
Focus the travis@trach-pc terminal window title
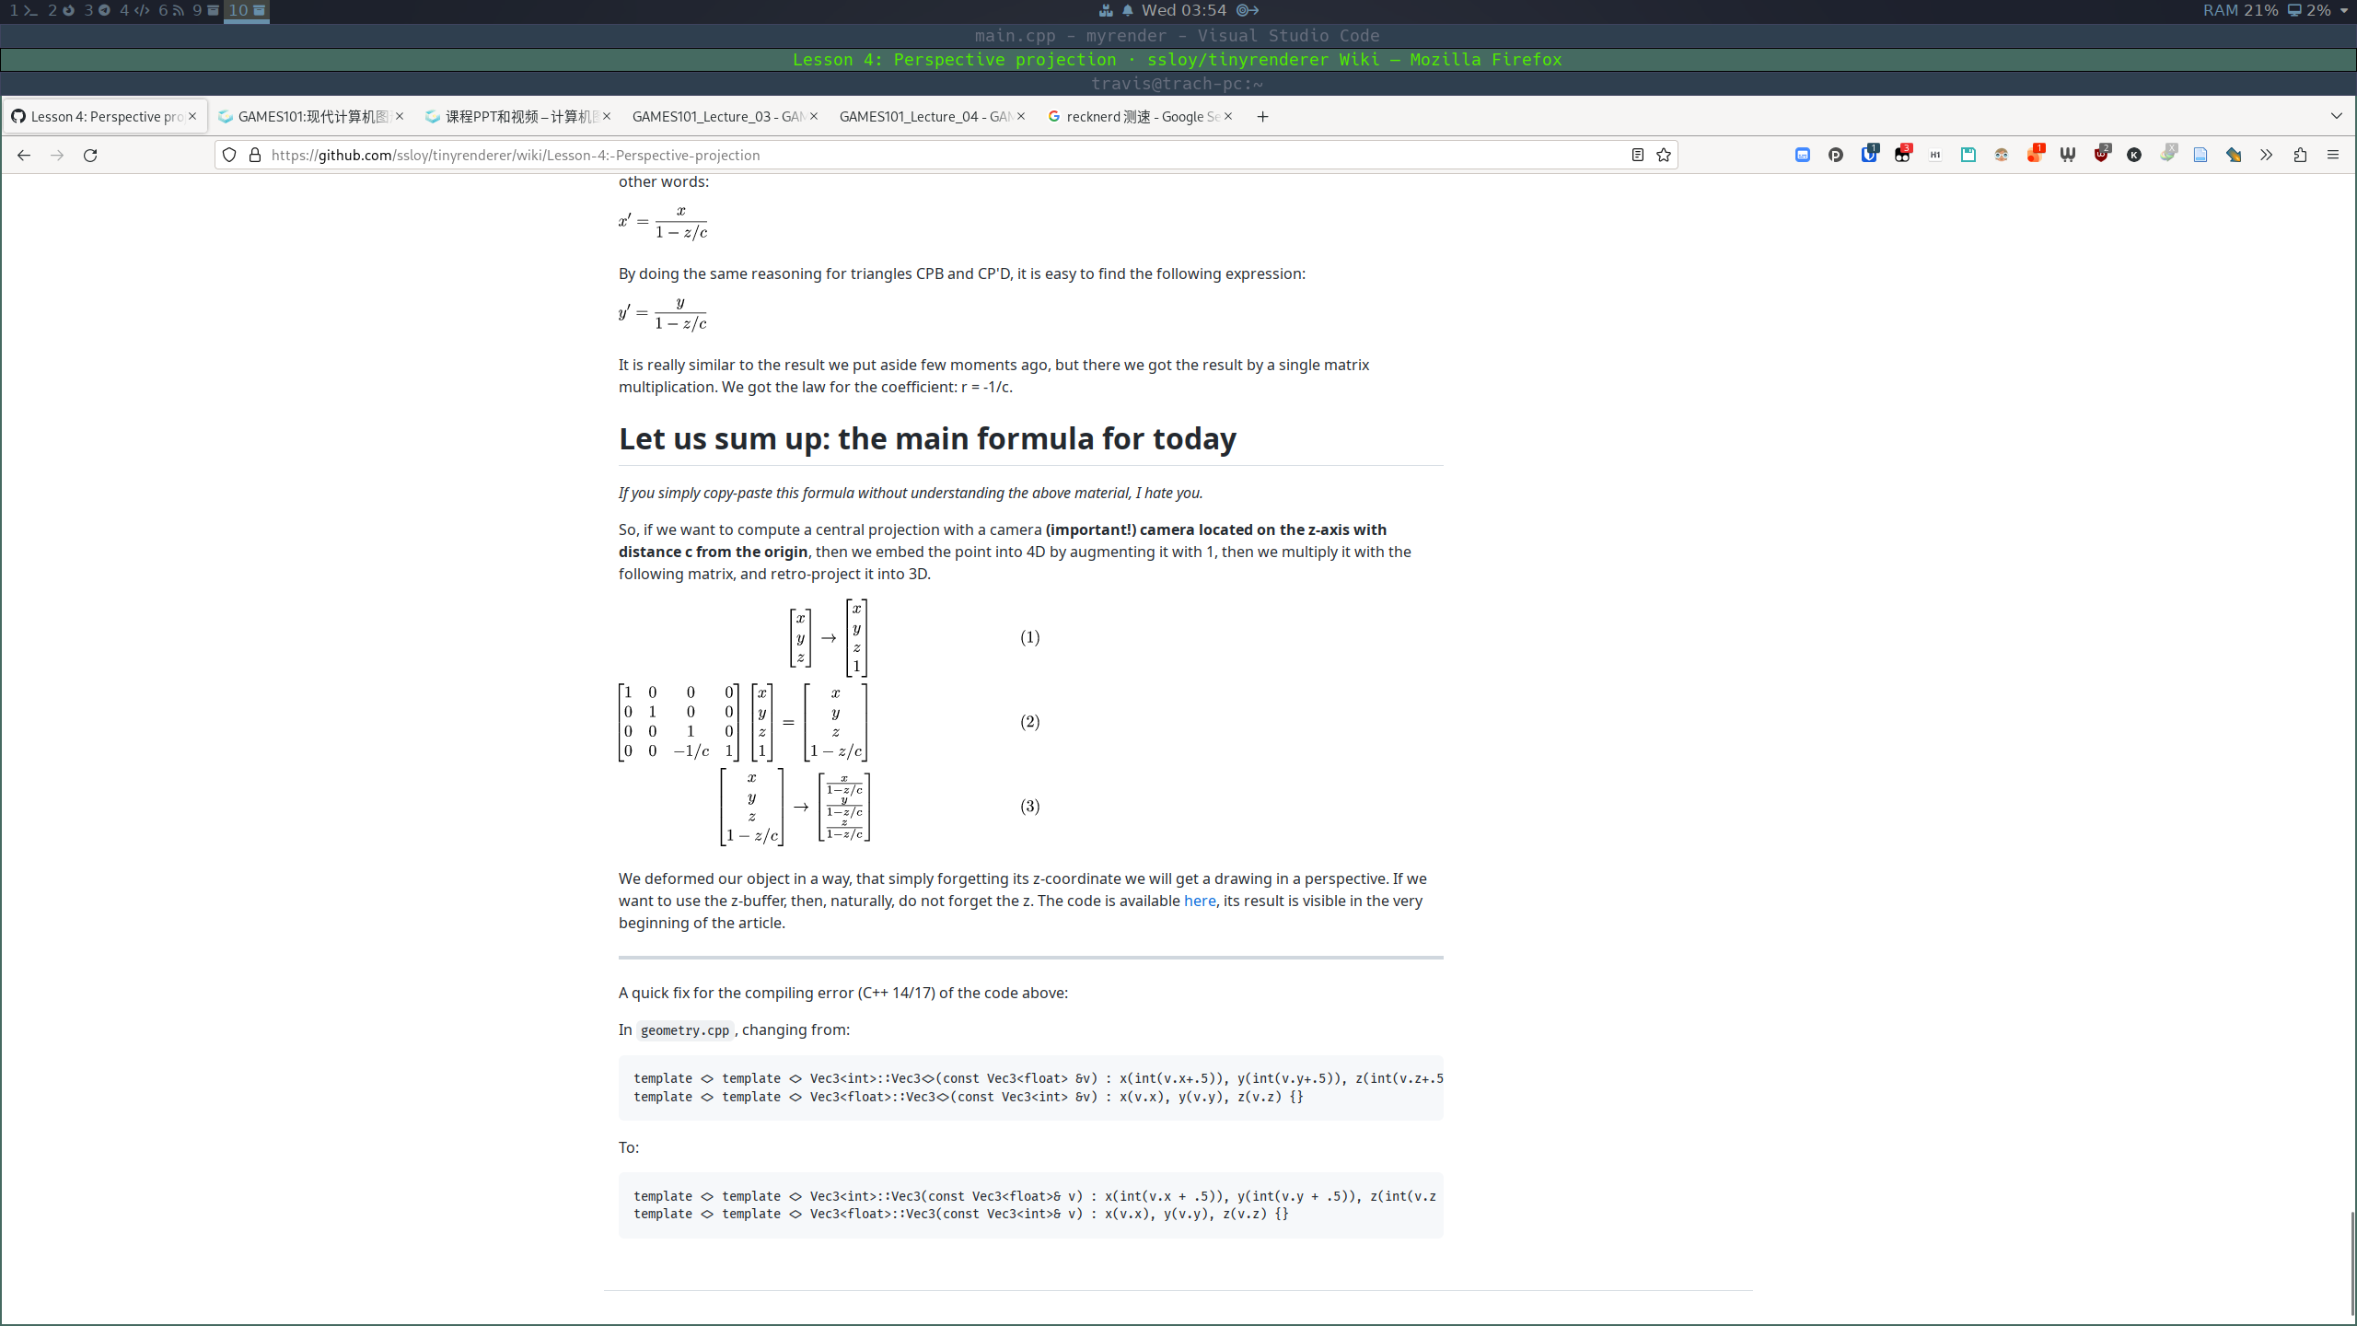point(1178,83)
